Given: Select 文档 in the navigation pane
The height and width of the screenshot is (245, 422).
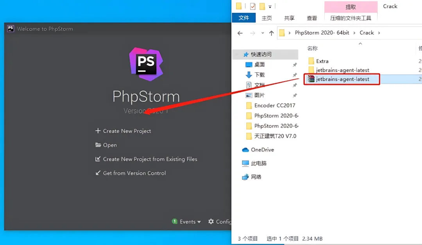Looking at the screenshot, I should pos(259,85).
